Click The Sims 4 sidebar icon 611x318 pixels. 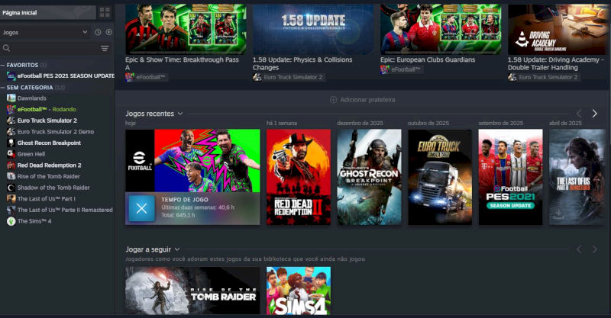11,221
